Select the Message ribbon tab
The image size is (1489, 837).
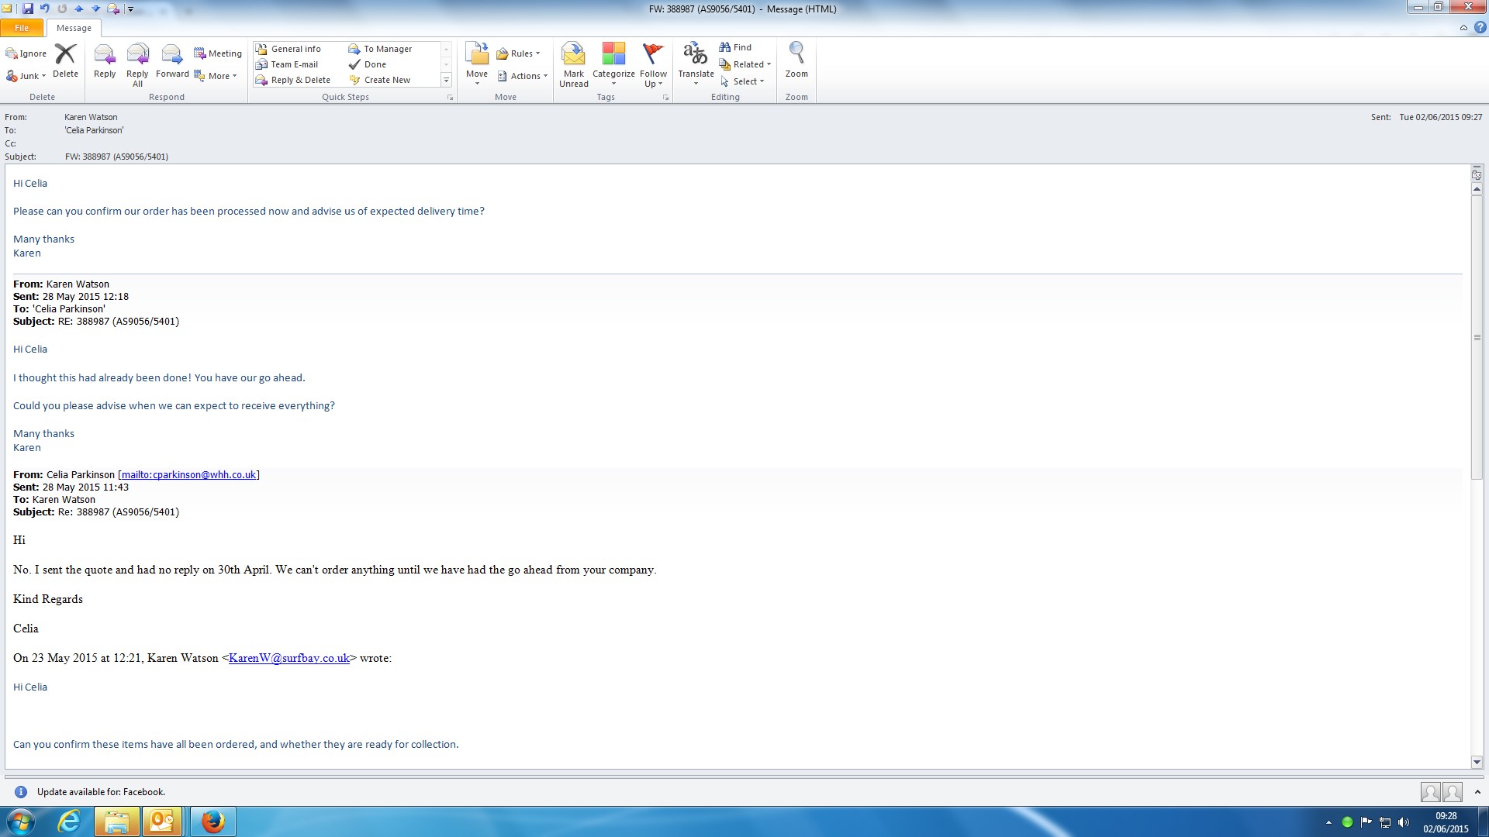point(74,28)
